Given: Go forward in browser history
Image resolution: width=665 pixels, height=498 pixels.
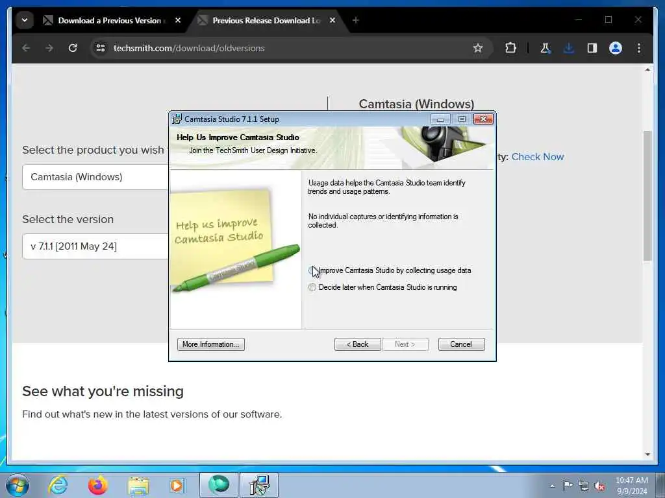Looking at the screenshot, I should [x=49, y=48].
